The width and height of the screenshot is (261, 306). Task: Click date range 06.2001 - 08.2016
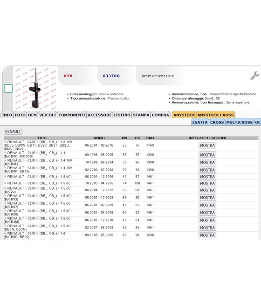tap(99, 145)
